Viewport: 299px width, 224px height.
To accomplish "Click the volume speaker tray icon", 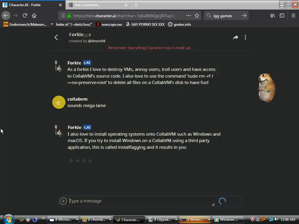I will [276, 219].
